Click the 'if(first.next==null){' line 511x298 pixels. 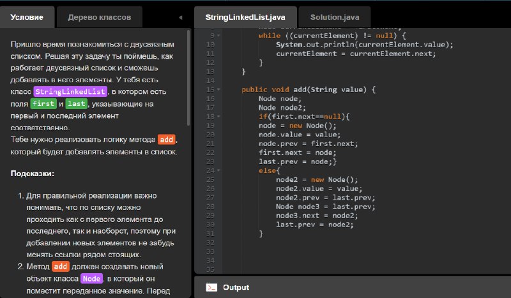[x=304, y=117]
